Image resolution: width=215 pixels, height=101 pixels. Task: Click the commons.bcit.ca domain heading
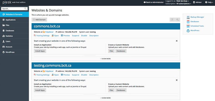click(x=47, y=26)
